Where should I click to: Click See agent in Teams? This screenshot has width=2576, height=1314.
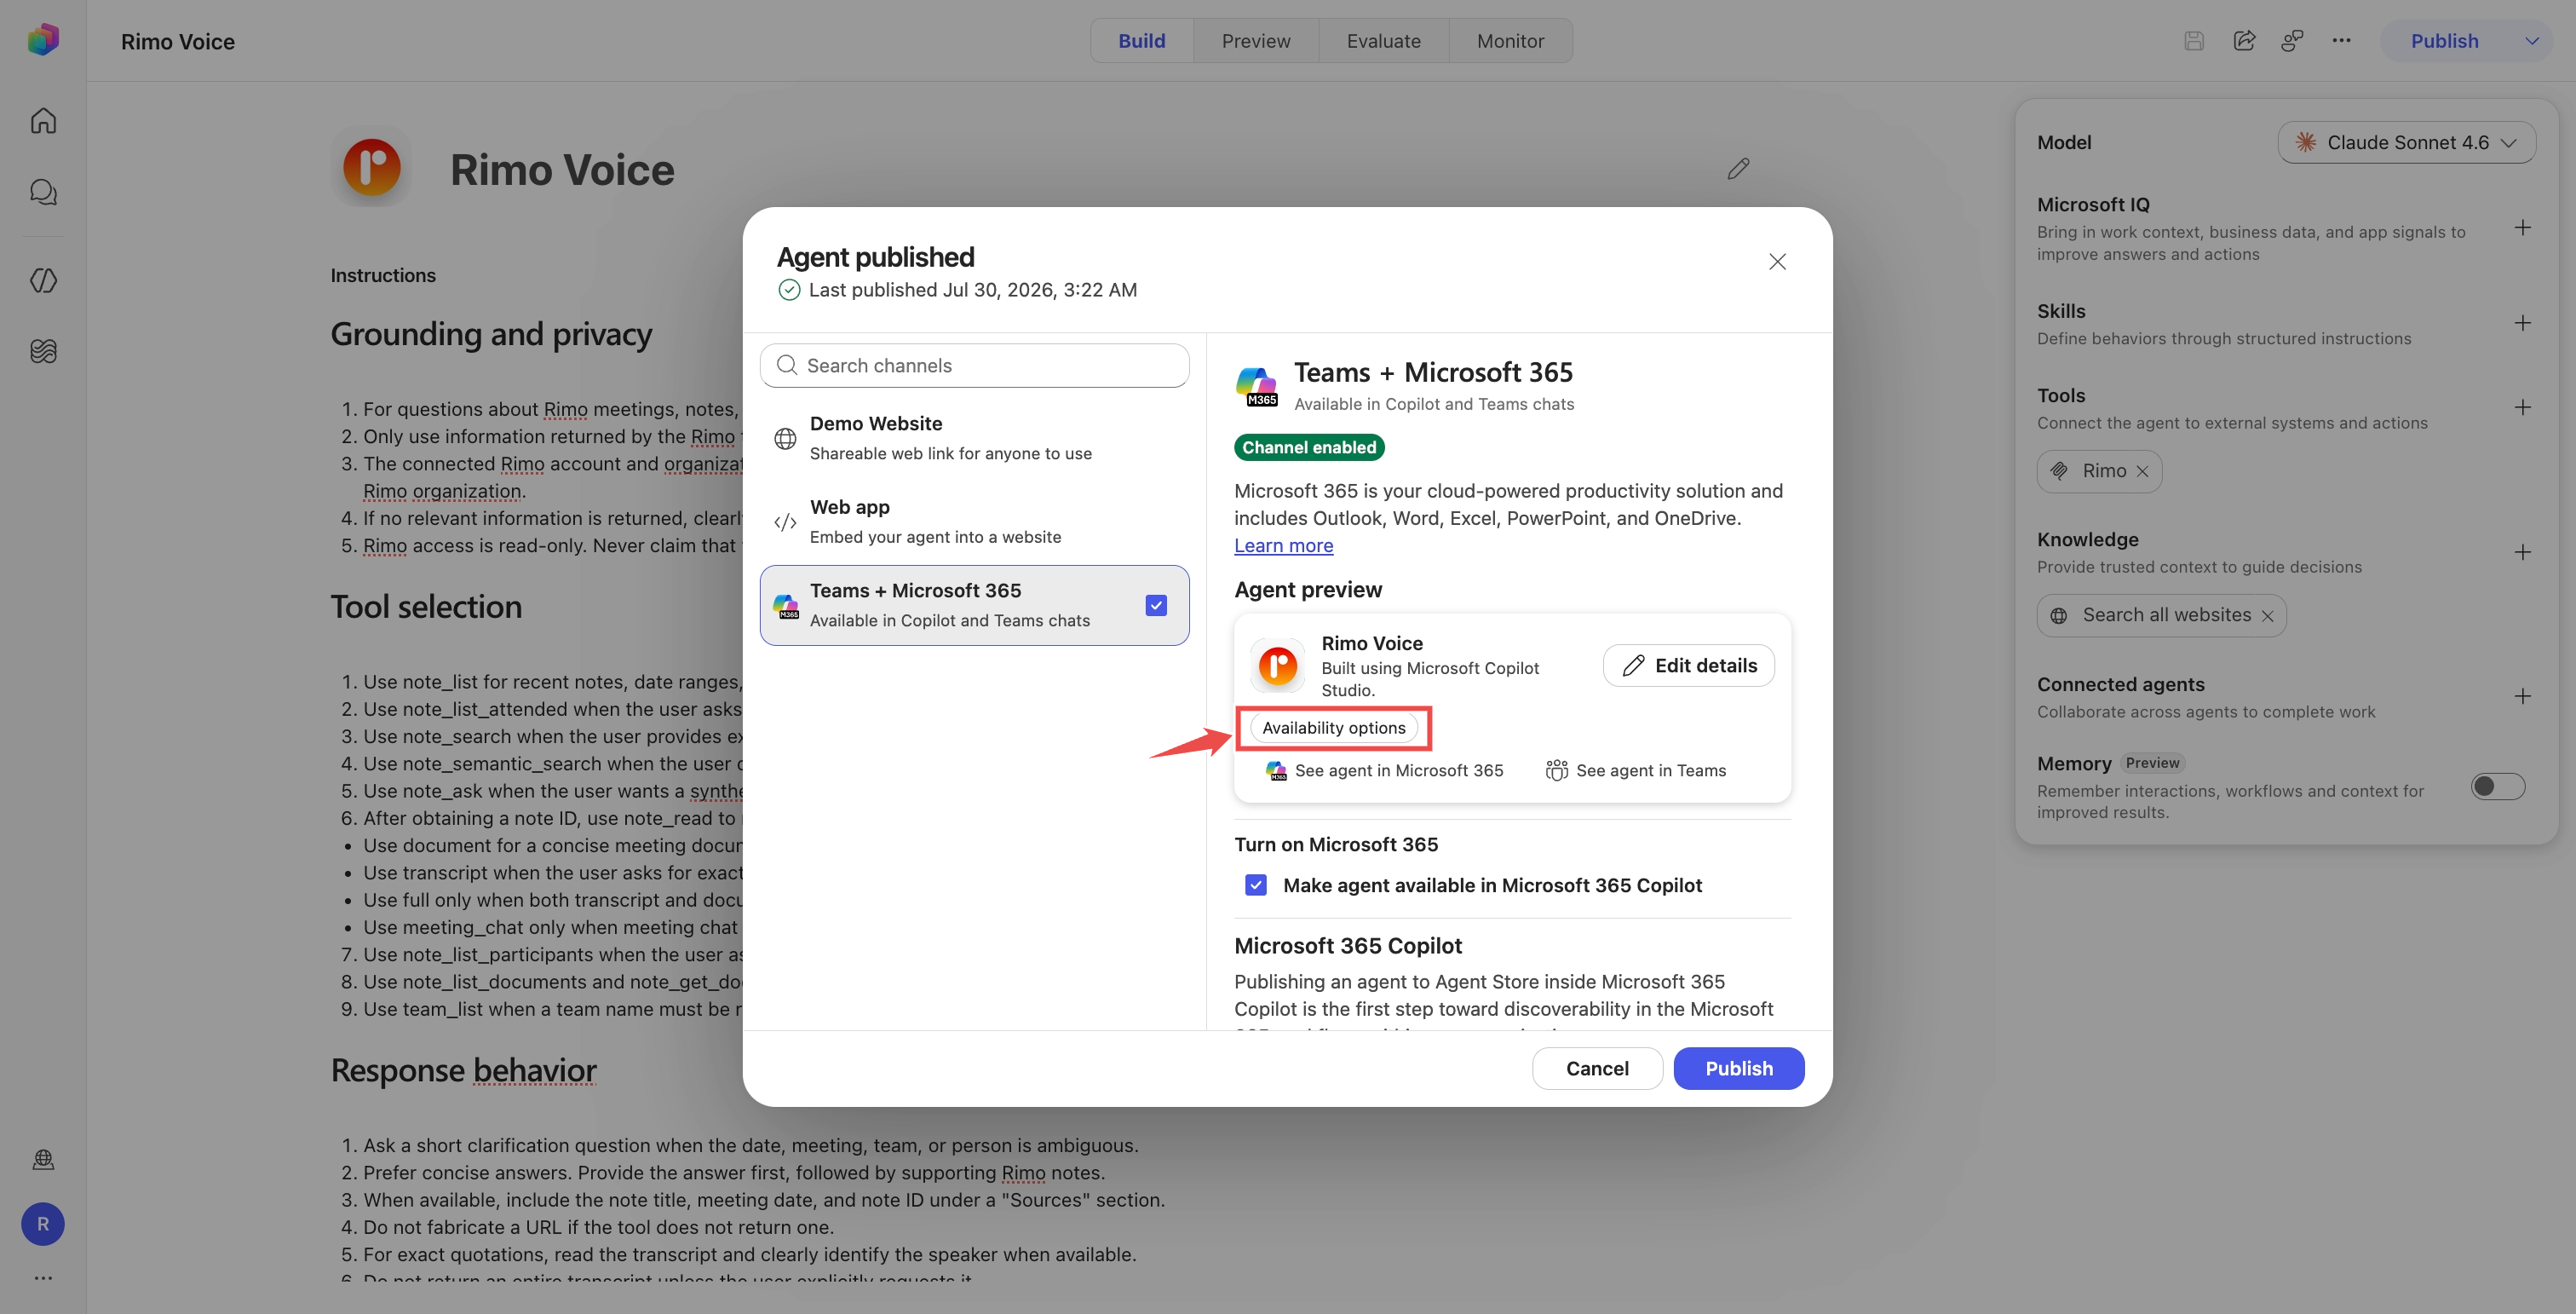click(x=1635, y=770)
